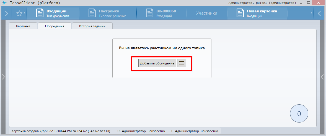Click the Карточка создана status bar message

coord(61,131)
